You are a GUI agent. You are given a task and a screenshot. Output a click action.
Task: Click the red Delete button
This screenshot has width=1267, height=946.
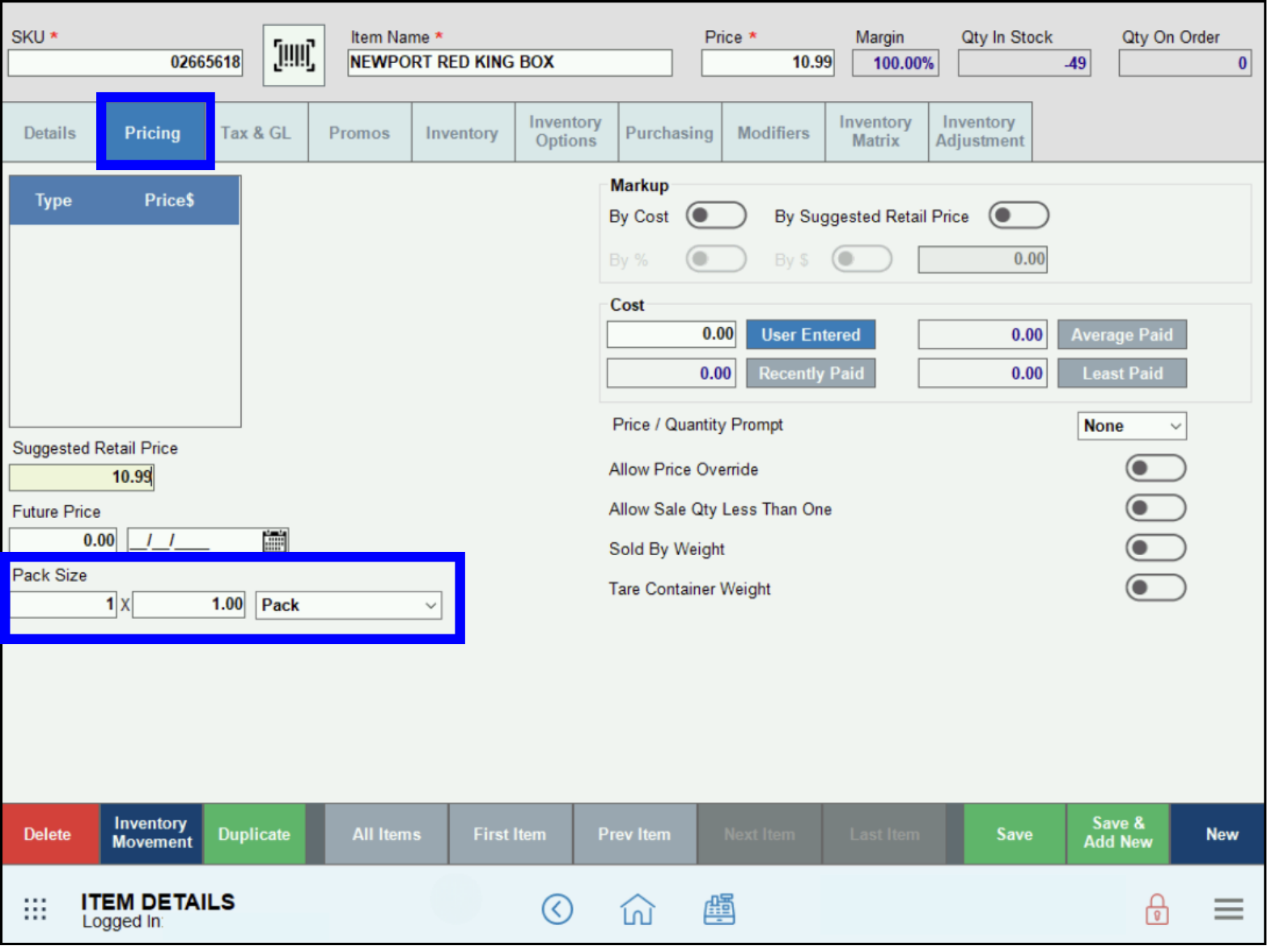click(50, 834)
